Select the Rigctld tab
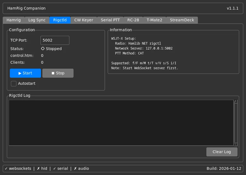Screen dimensions: 246x175 pyautogui.click(x=60, y=20)
